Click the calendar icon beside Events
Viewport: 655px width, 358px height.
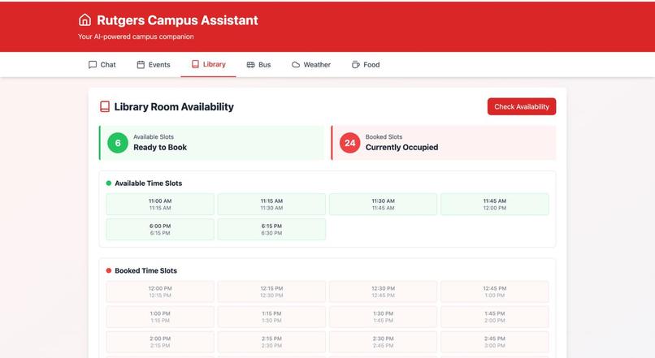click(x=141, y=65)
